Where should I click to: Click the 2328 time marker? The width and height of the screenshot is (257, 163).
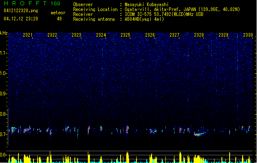(x=199, y=35)
